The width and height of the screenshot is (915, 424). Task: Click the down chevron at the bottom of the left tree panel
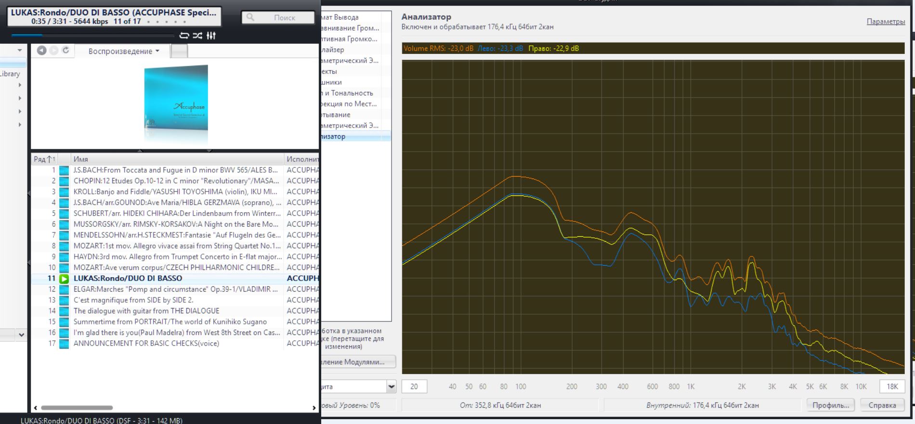[x=21, y=334]
